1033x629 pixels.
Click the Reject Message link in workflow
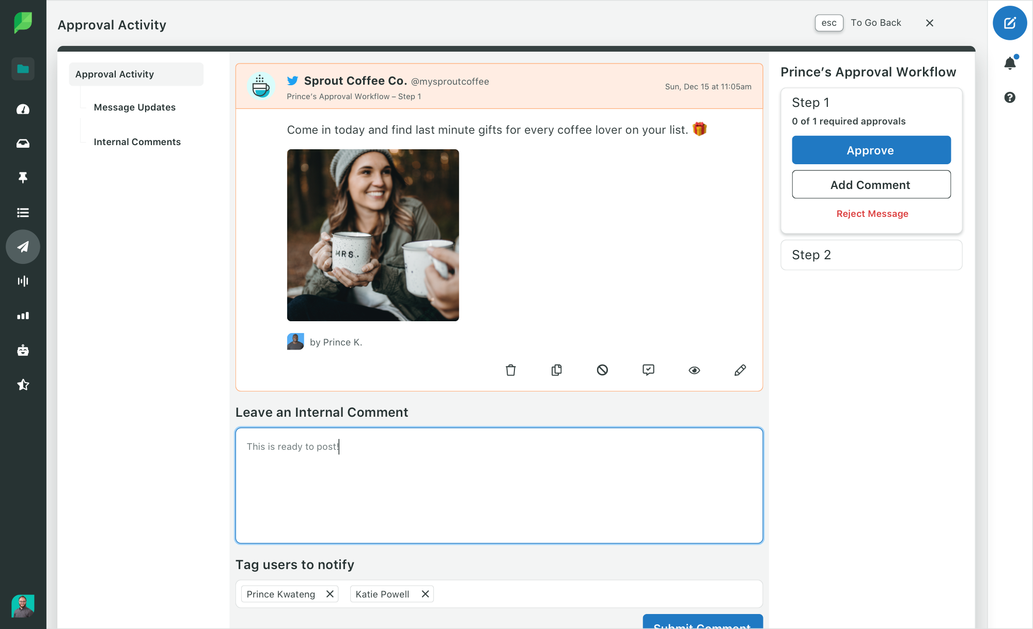pos(872,213)
